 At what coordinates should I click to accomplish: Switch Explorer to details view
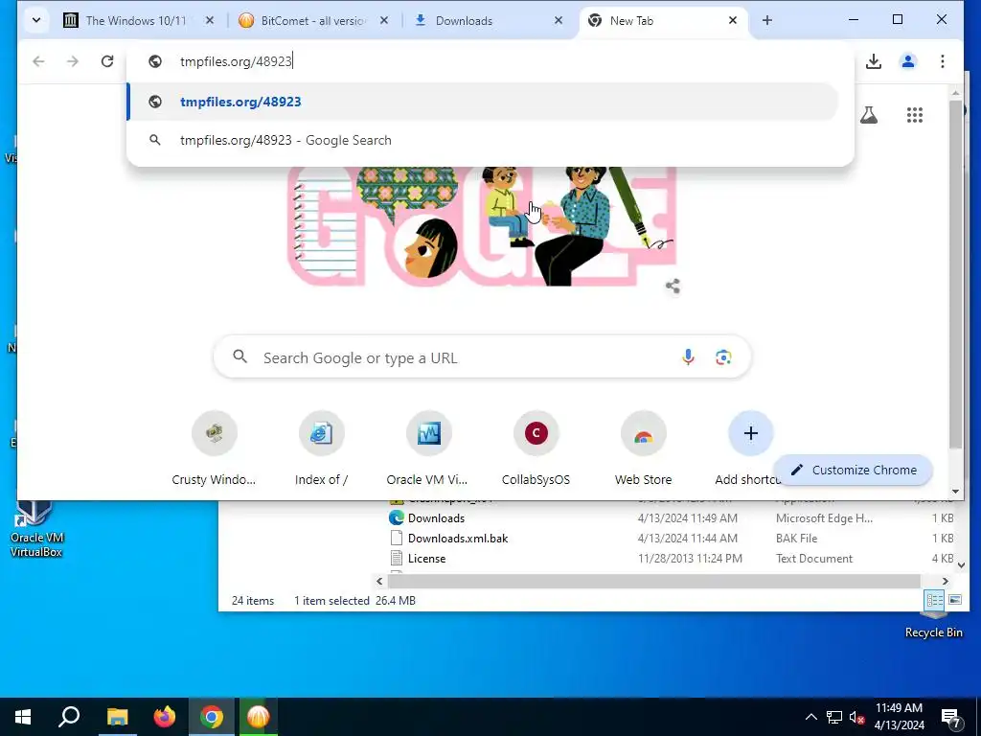click(x=935, y=600)
